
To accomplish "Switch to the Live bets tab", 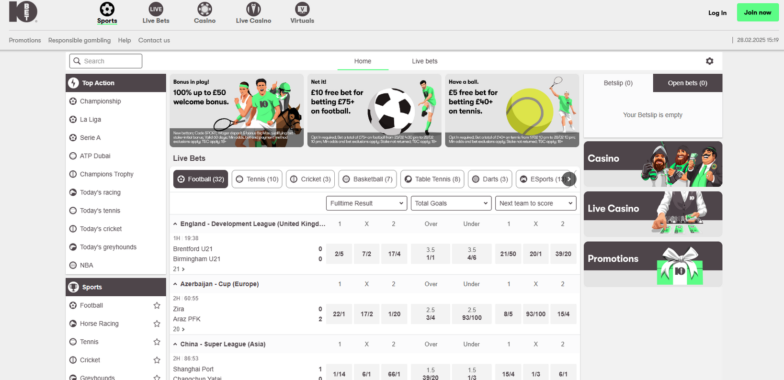I will click(x=424, y=61).
